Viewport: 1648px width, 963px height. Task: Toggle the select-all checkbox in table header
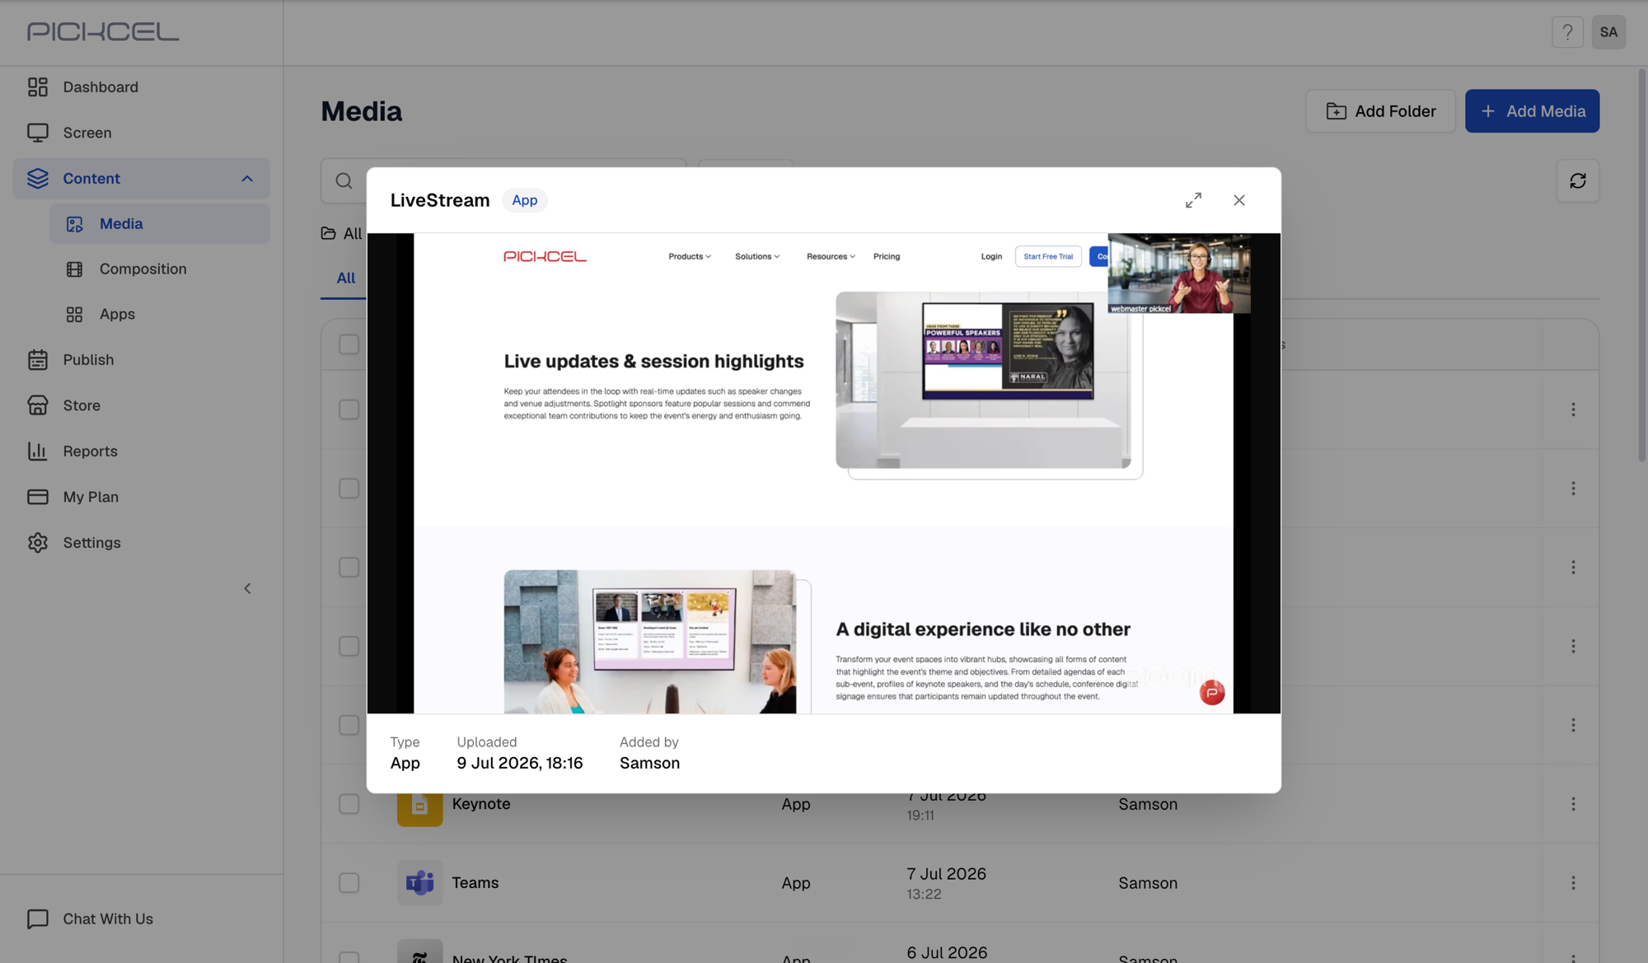[349, 344]
